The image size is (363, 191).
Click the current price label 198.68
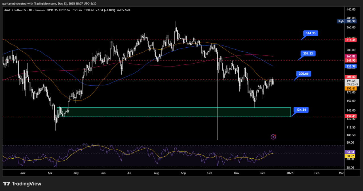pos(351,81)
